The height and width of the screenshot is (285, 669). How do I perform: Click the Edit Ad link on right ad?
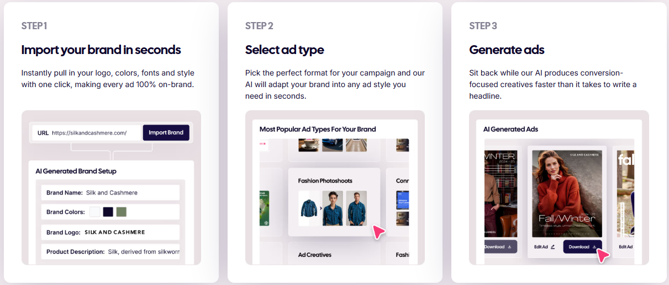click(x=626, y=247)
